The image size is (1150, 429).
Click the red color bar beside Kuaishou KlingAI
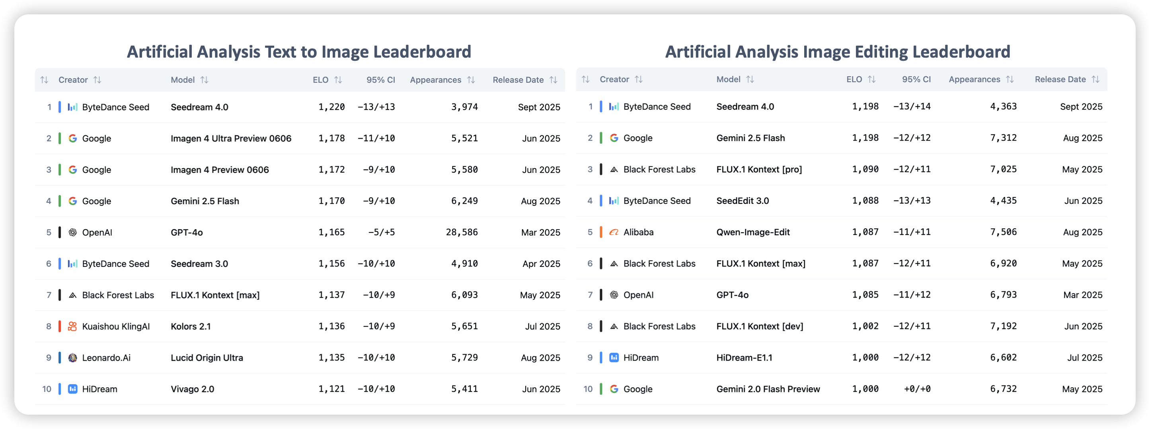(x=59, y=327)
